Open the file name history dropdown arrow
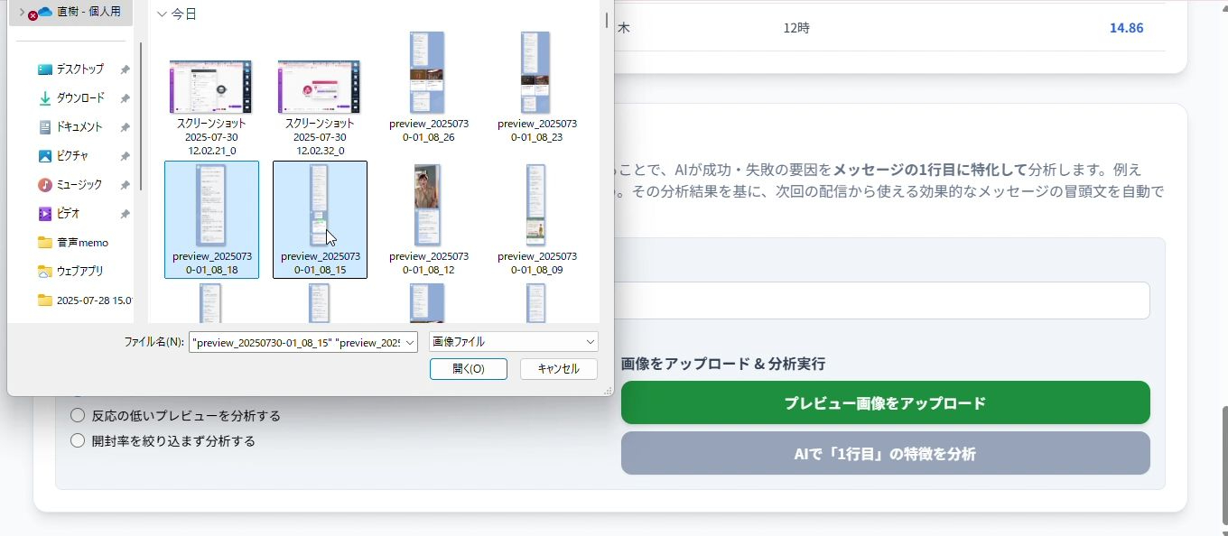The image size is (1228, 536). tap(410, 342)
